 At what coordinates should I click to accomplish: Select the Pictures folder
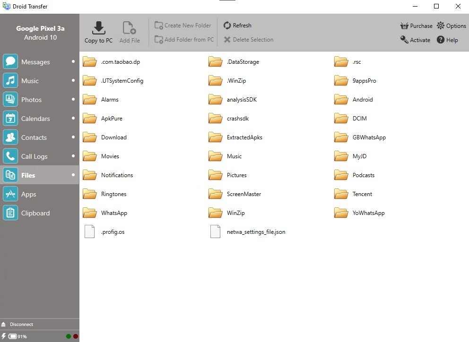227,175
